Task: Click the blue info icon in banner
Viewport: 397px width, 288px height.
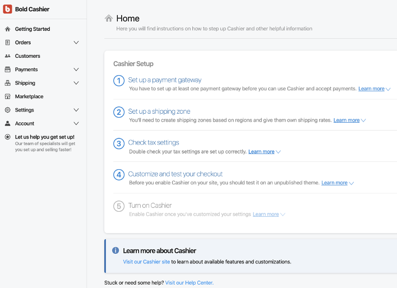Action: (x=116, y=250)
